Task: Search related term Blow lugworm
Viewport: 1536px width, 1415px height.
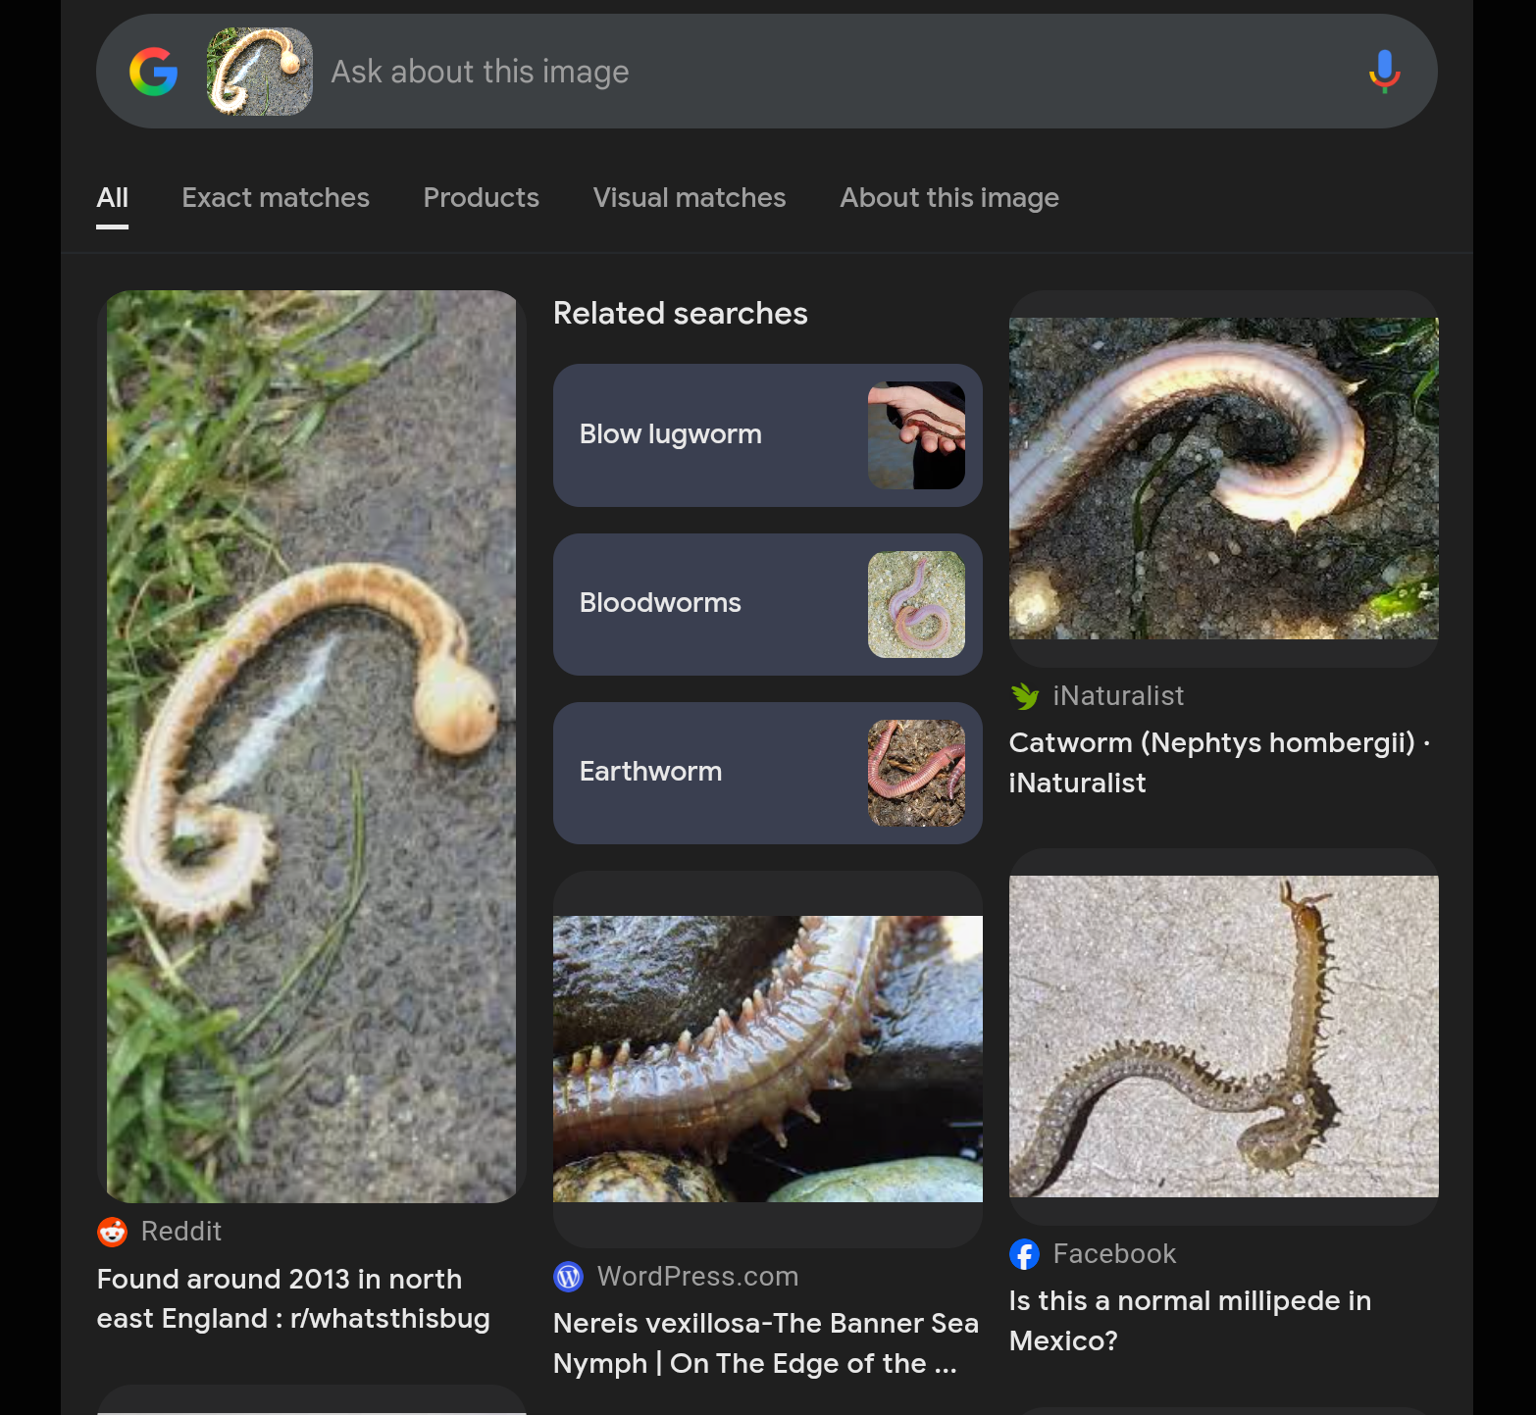Action: tap(768, 435)
